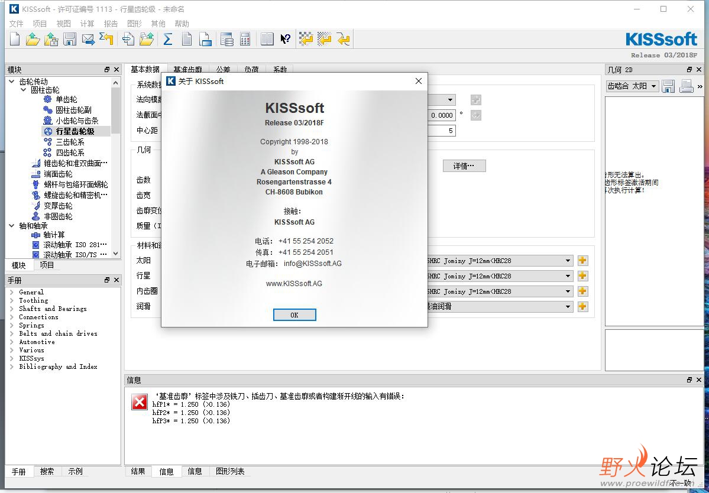Open the calculator icon in toolbar
Screen dimensions: 709x493
coord(245,40)
